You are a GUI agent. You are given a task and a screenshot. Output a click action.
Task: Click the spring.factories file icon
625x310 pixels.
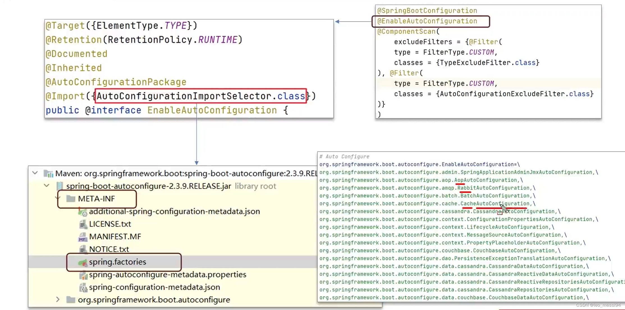click(82, 262)
